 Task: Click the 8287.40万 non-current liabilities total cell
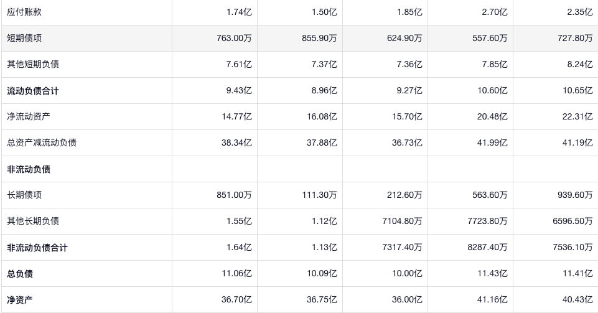487,248
